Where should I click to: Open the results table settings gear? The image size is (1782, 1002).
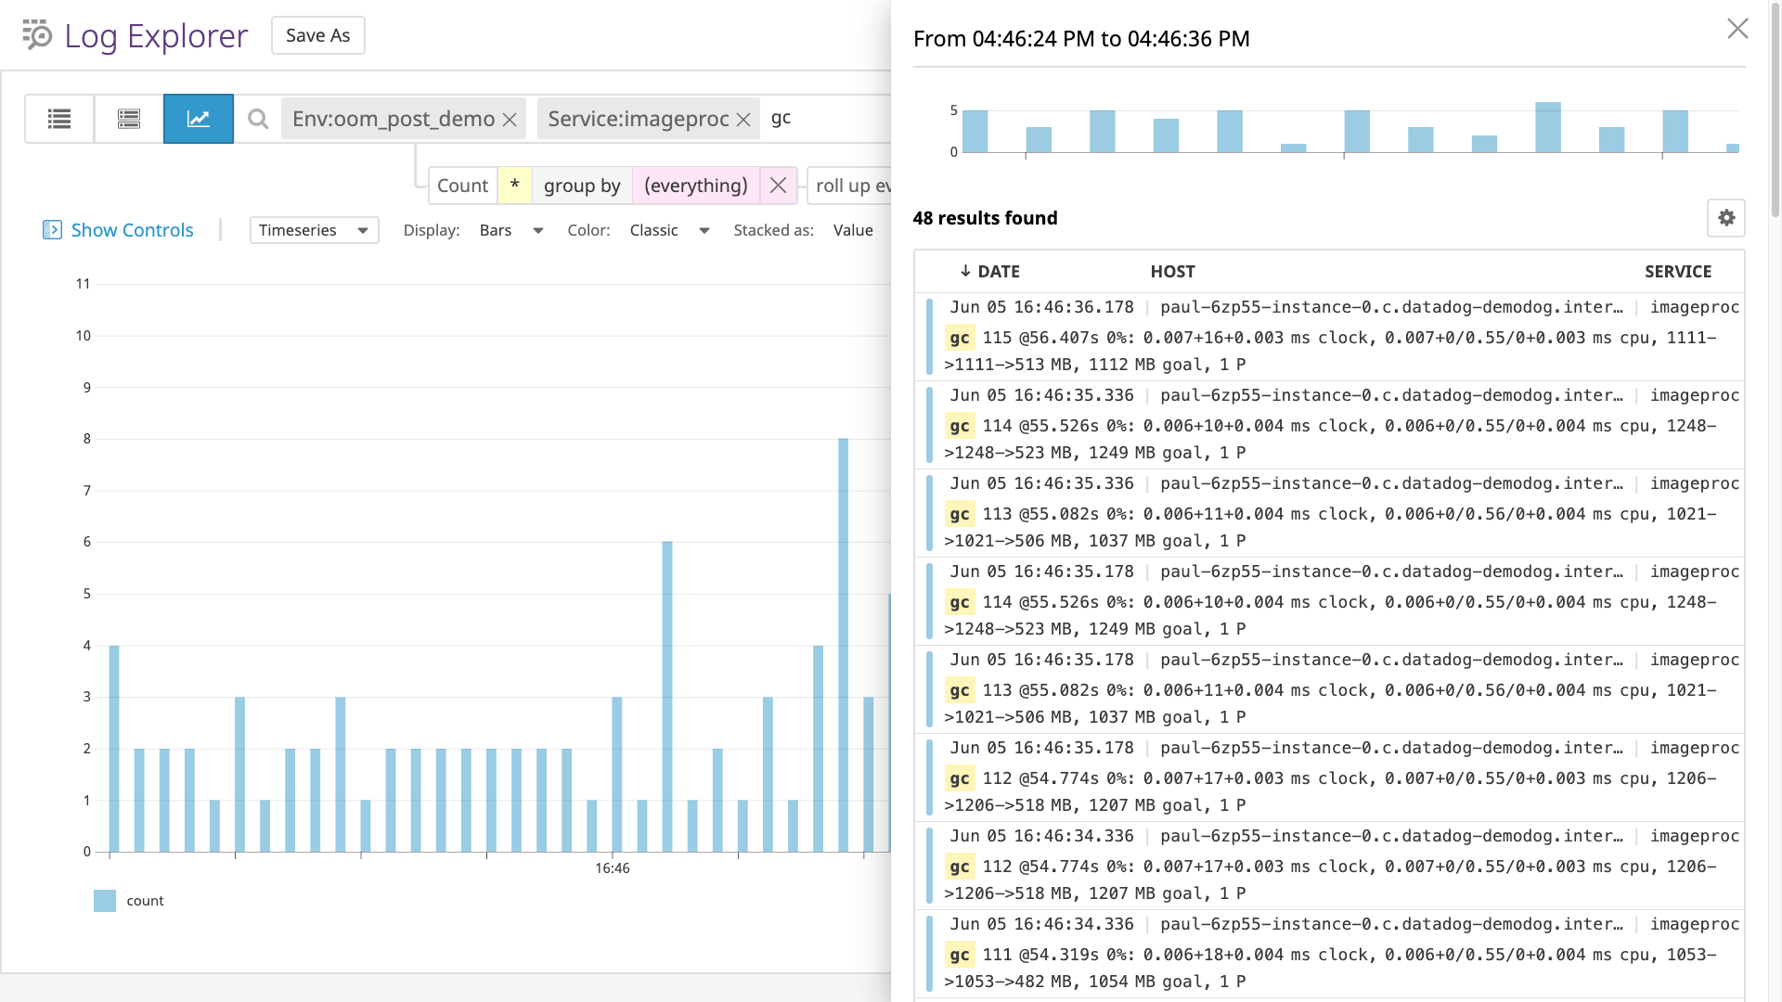tap(1726, 218)
